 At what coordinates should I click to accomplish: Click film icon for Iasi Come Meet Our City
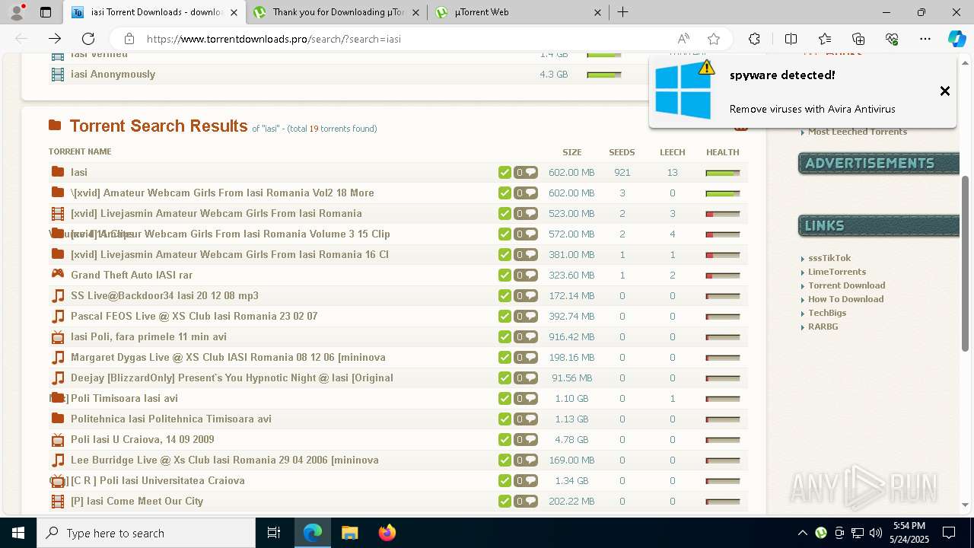(57, 501)
